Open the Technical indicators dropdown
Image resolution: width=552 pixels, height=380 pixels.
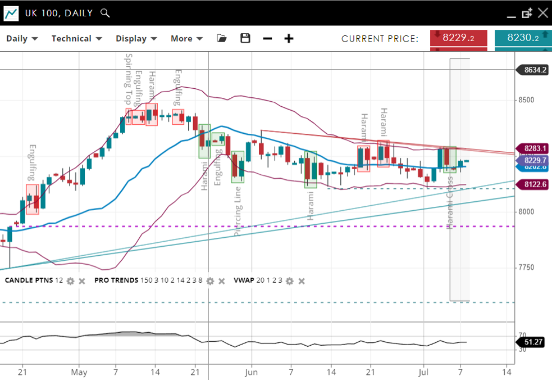click(76, 38)
